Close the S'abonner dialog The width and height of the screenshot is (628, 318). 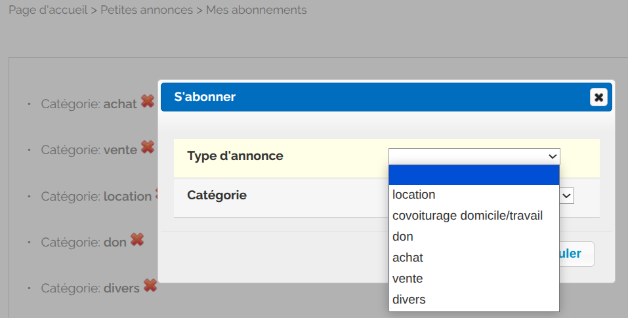click(x=598, y=97)
